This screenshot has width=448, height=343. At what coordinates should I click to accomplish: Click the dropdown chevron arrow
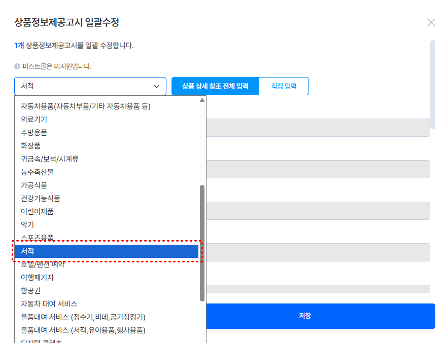tap(156, 86)
